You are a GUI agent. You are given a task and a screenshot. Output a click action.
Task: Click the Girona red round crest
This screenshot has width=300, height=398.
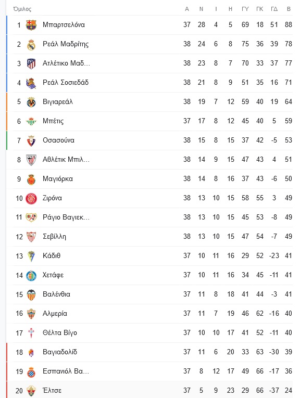(31, 198)
